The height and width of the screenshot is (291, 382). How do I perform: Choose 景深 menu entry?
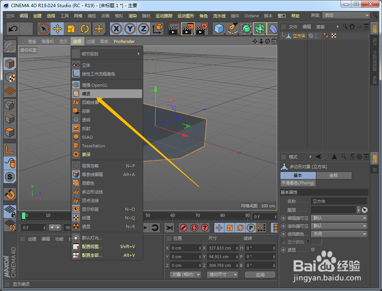pyautogui.click(x=107, y=155)
